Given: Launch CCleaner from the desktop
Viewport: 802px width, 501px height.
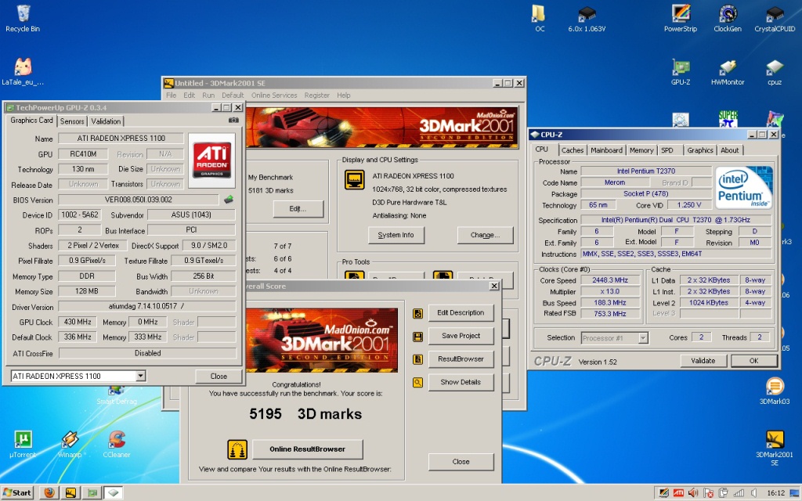Looking at the screenshot, I should click(x=117, y=444).
